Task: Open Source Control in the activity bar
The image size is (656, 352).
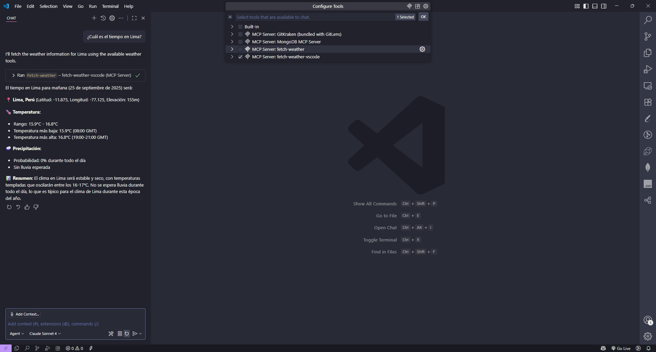Action: [647, 36]
